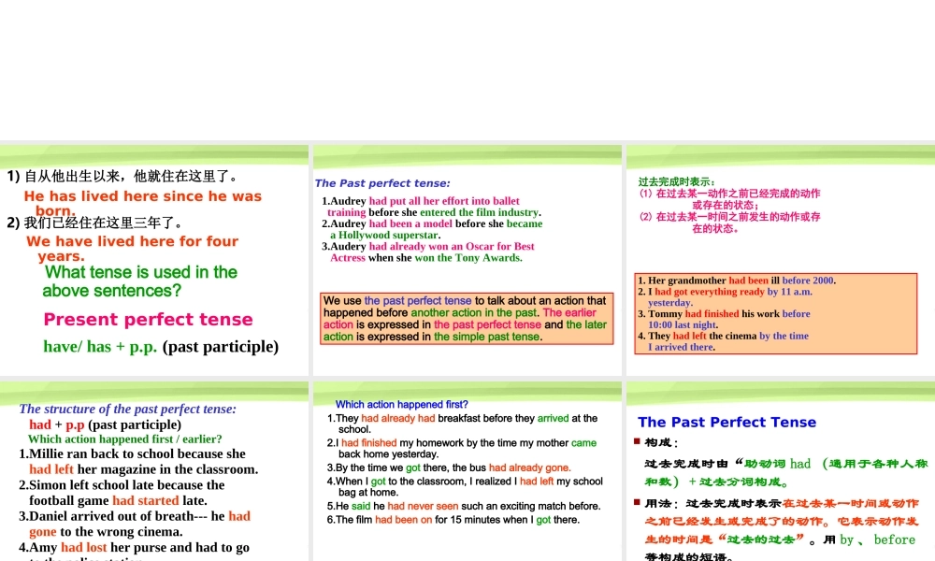Screen dimensions: 935x561
Task: Click sentence Tommy had finished his work
Action: (x=724, y=319)
